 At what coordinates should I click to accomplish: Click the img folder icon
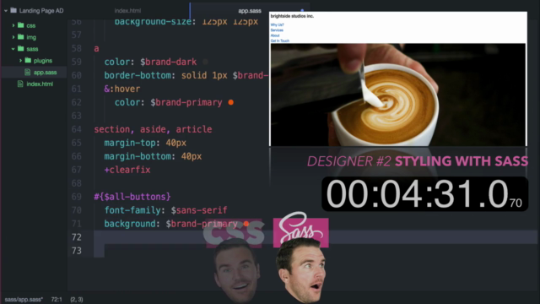coord(20,37)
